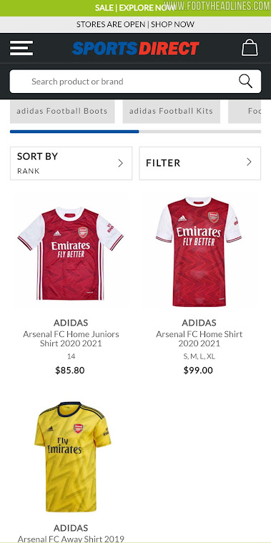This screenshot has height=543, width=271.
Task: Click the magnifying glass search icon
Action: click(x=245, y=82)
